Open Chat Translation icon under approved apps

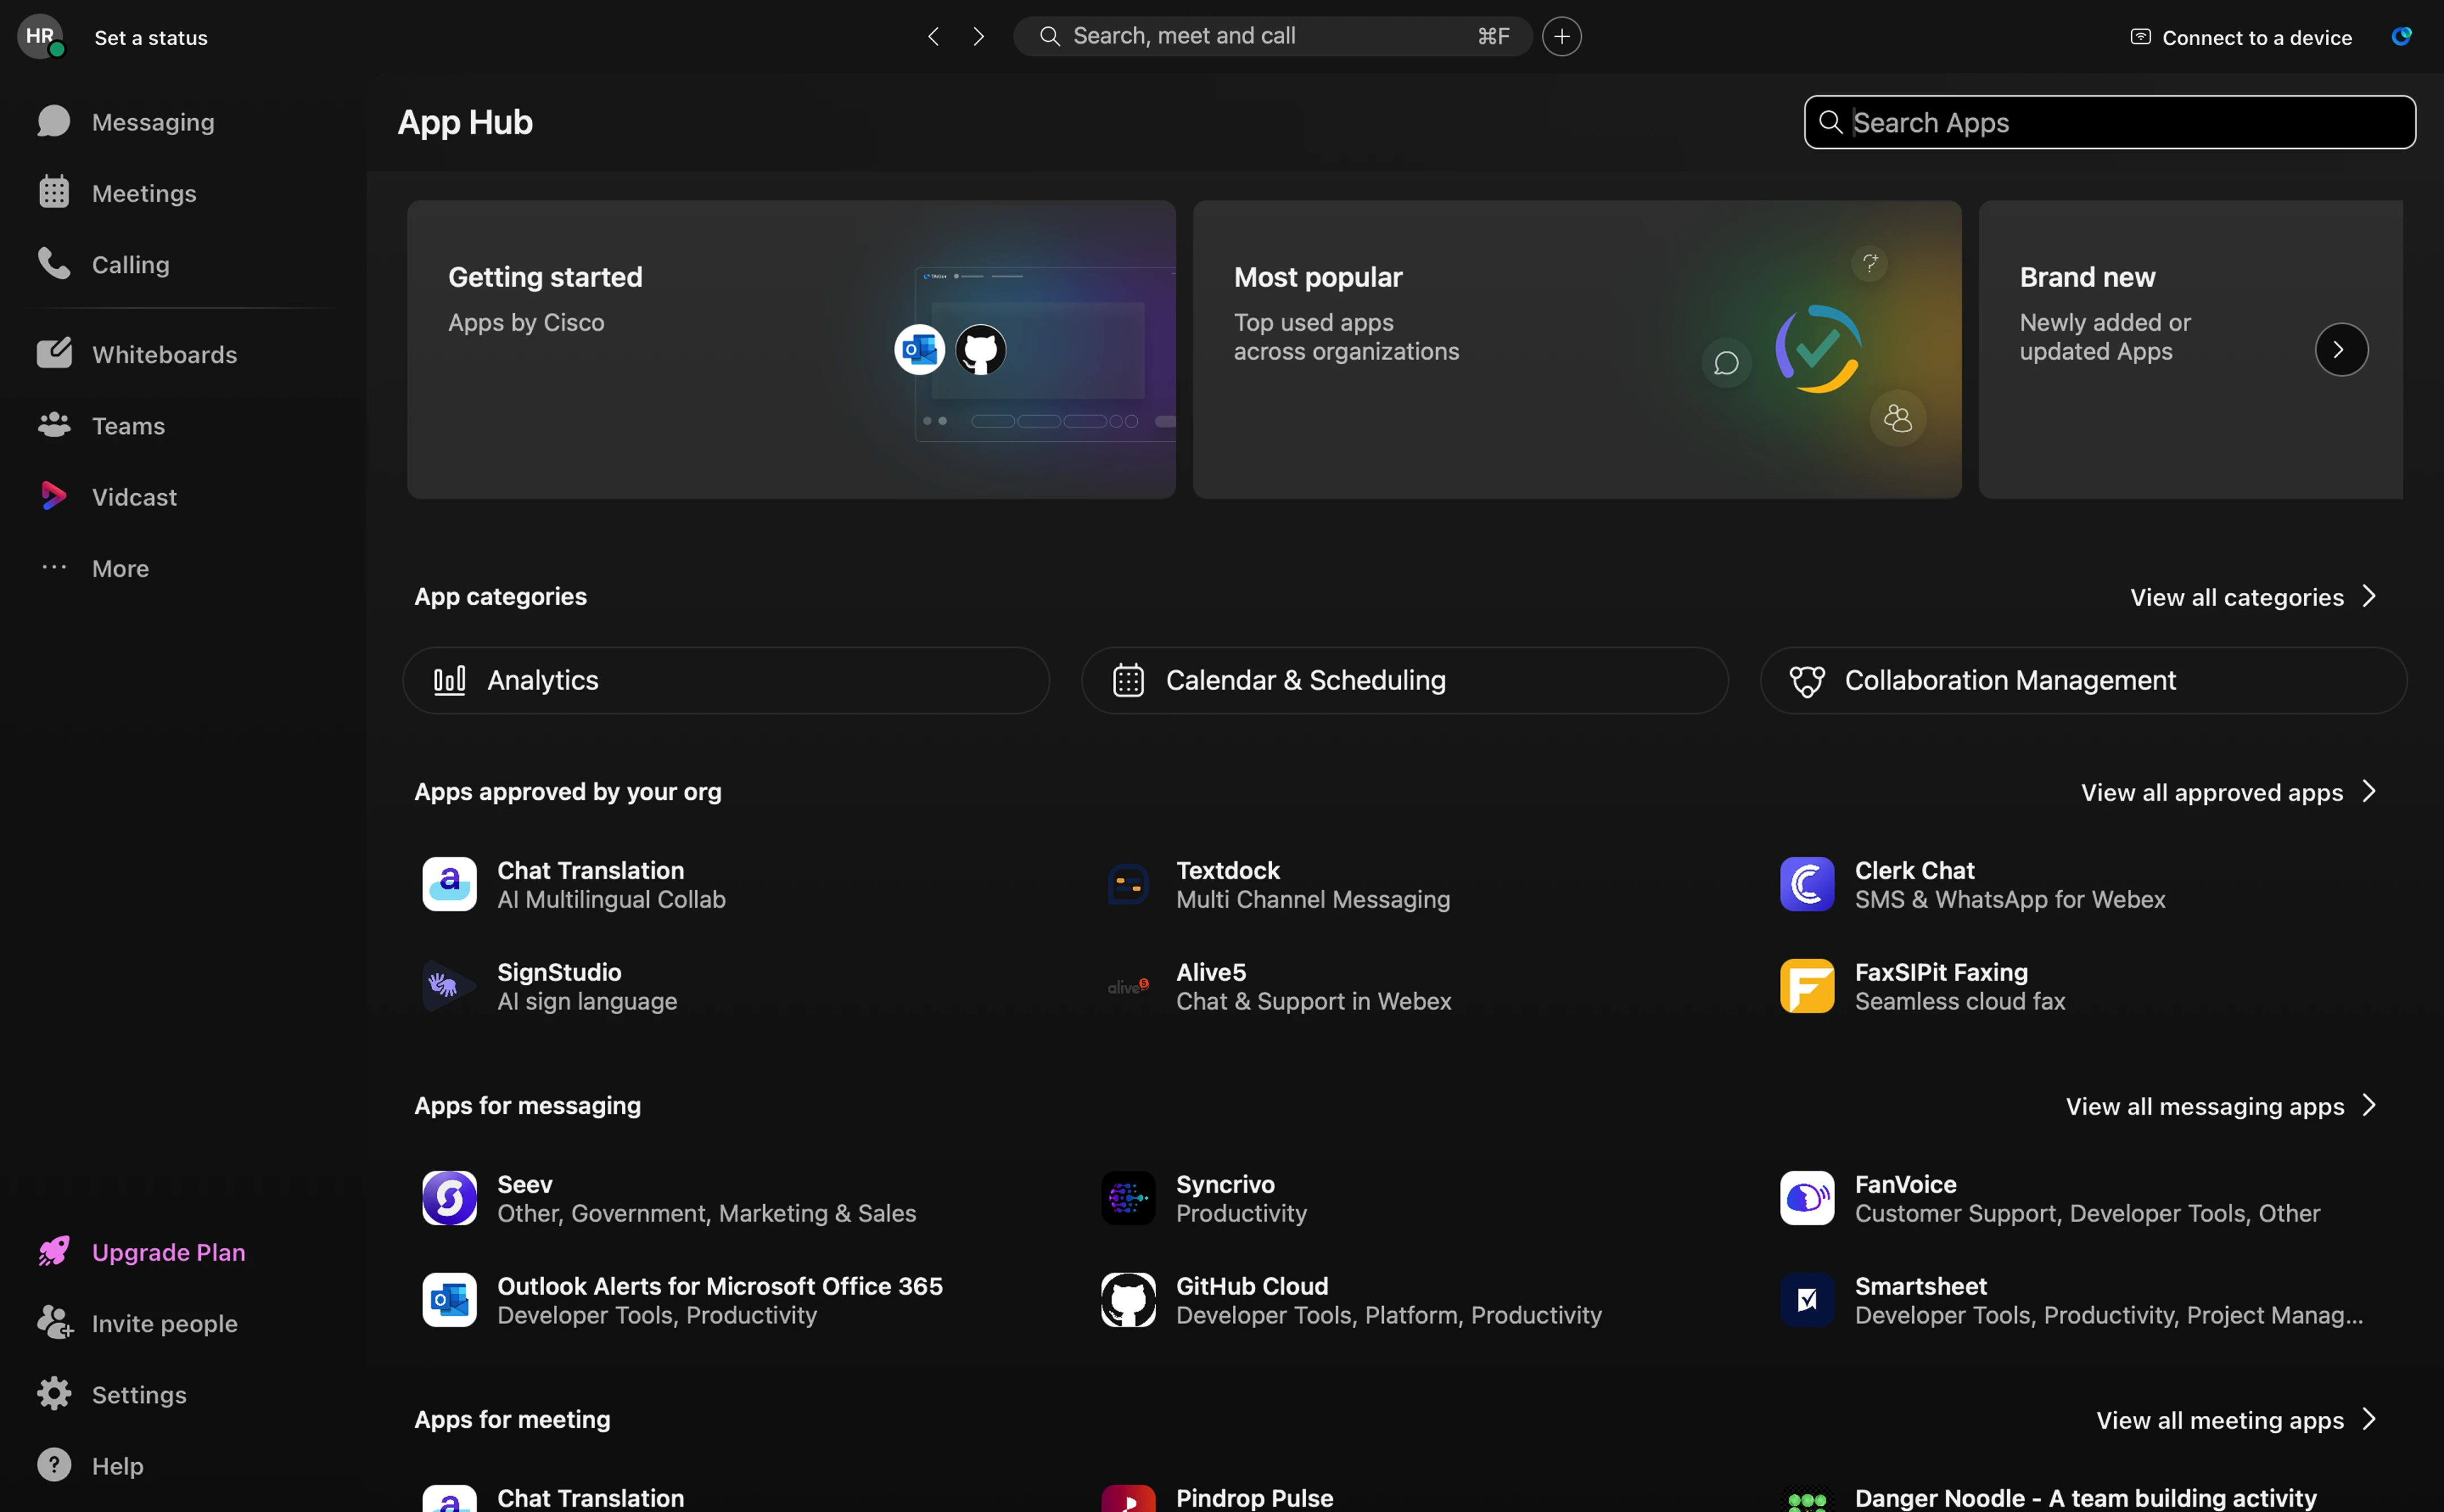pos(449,884)
